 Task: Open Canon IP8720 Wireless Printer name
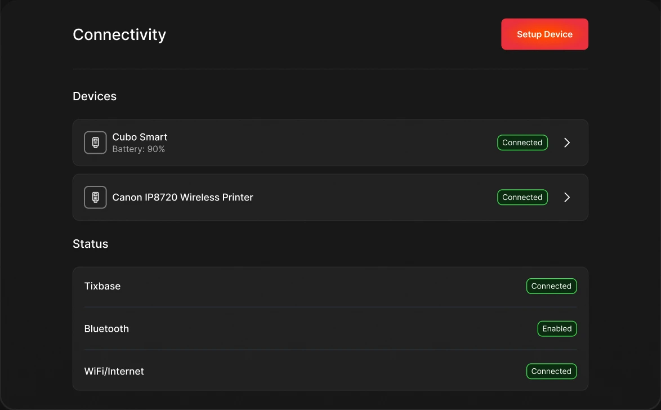pos(182,198)
